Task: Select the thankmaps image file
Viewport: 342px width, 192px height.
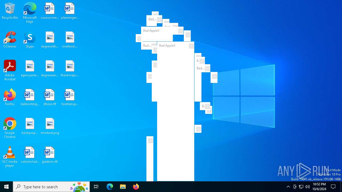Action: (x=70, y=69)
